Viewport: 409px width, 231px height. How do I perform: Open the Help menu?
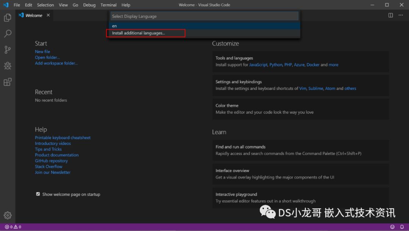pyautogui.click(x=126, y=5)
